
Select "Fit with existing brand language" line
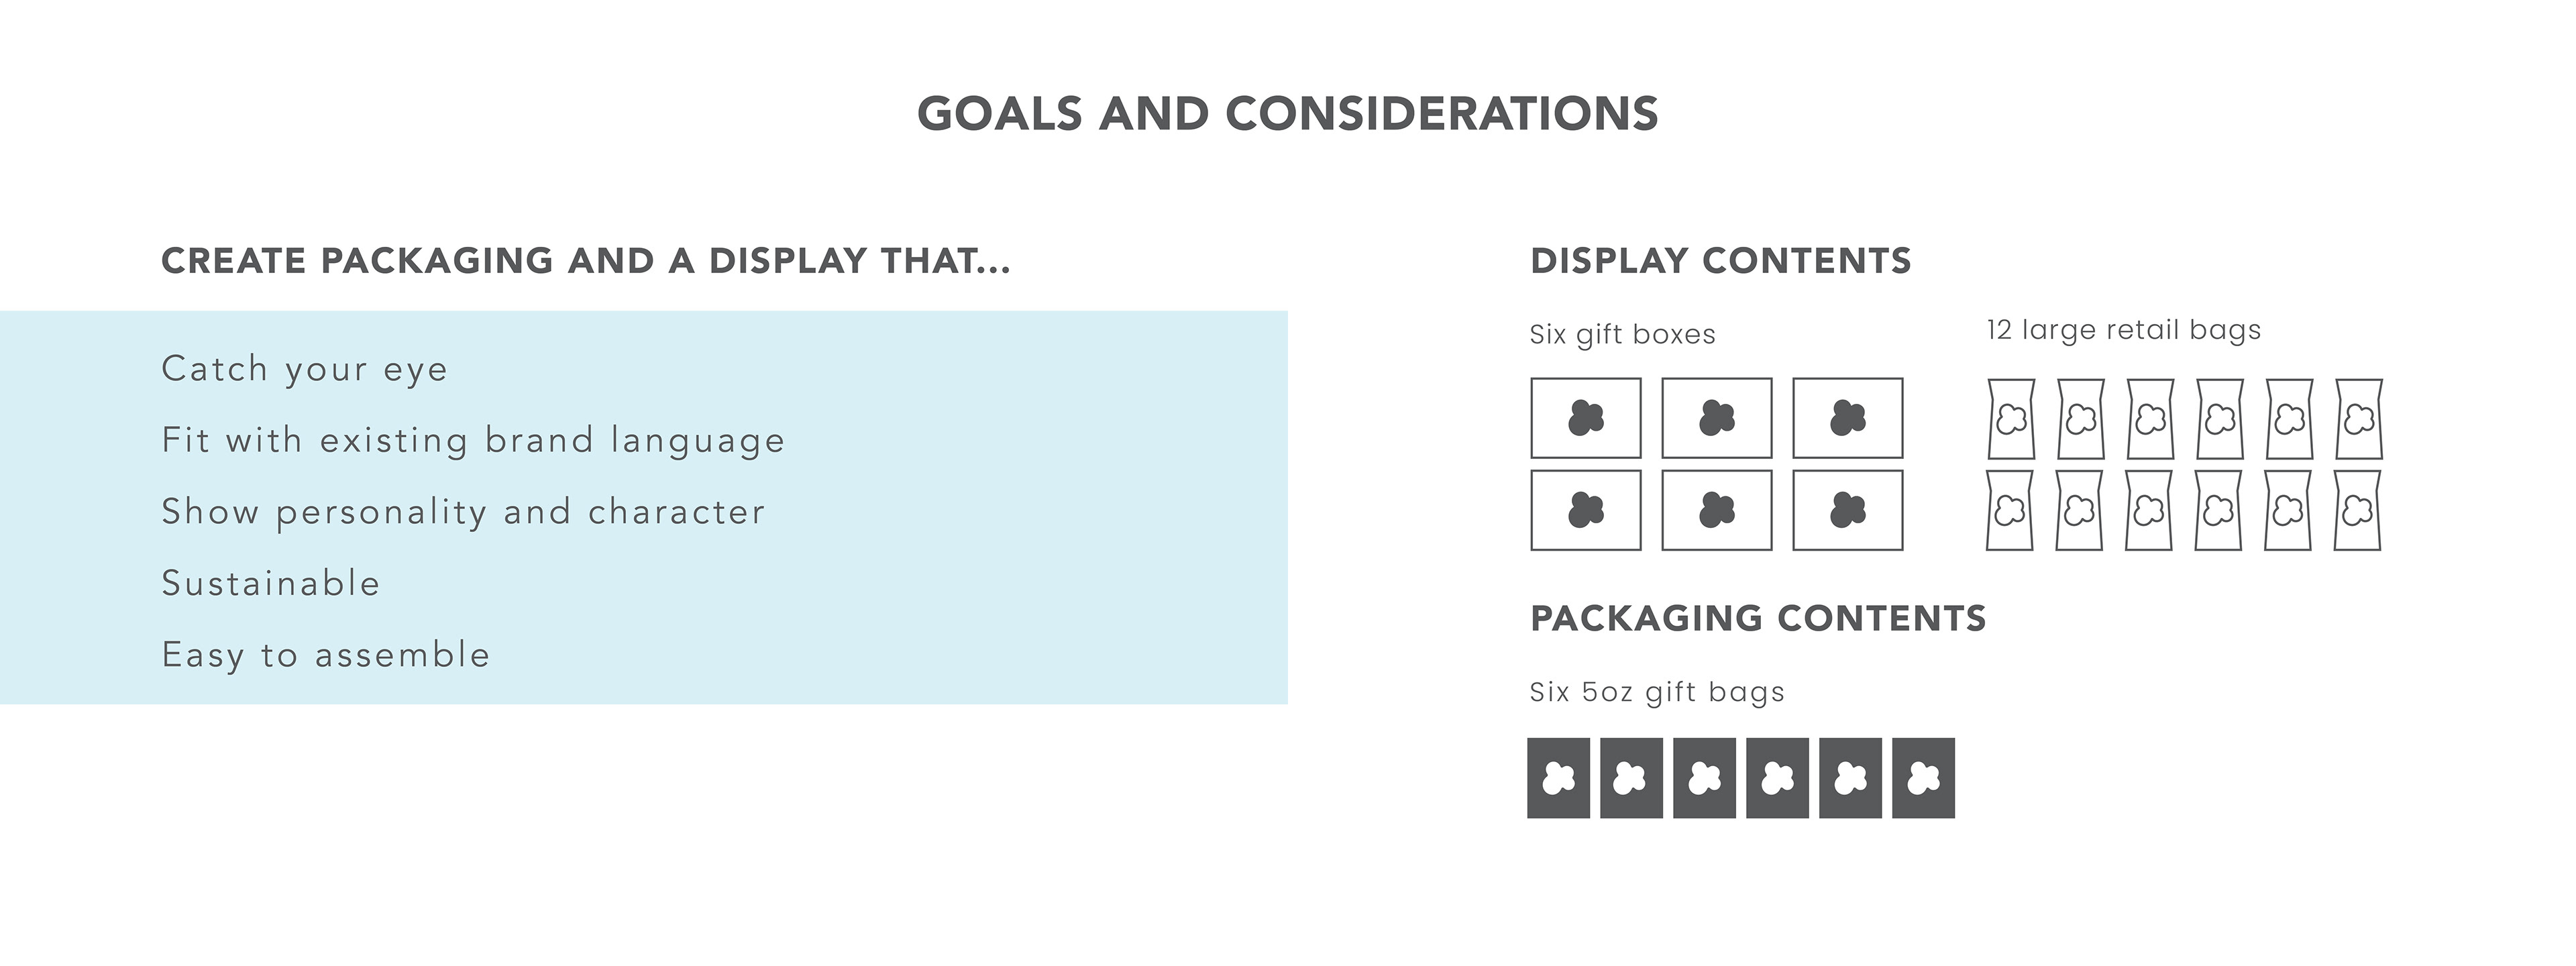coord(473,440)
